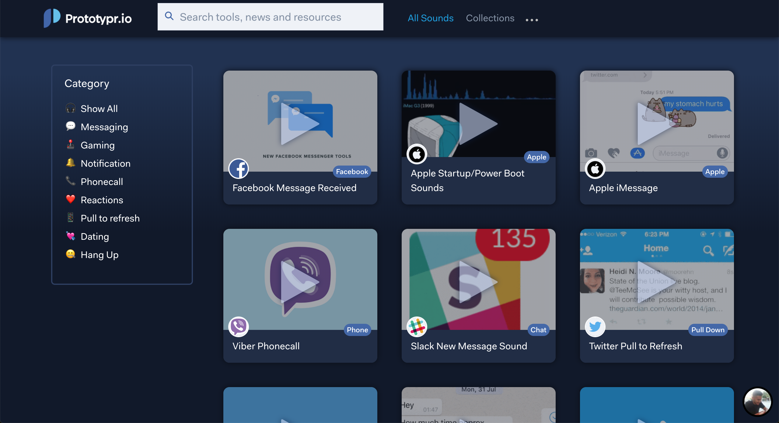Viewport: 779px width, 423px height.
Task: Click the Slack logo badge
Action: click(417, 327)
